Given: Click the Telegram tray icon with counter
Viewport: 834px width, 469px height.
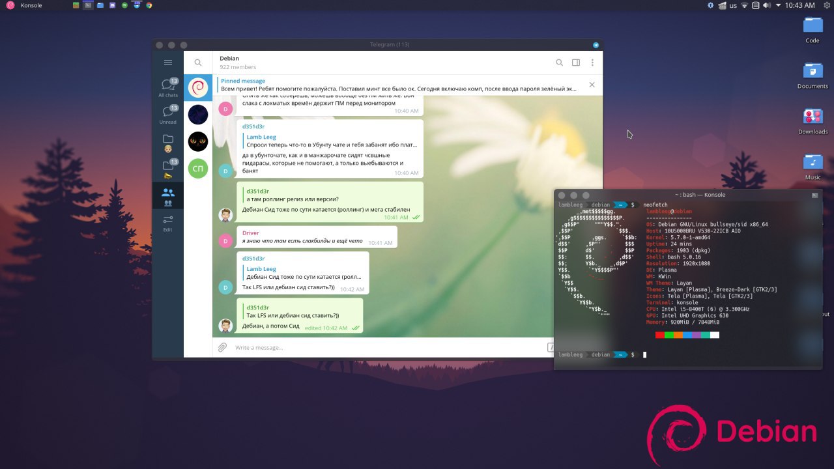Looking at the screenshot, I should 722,5.
